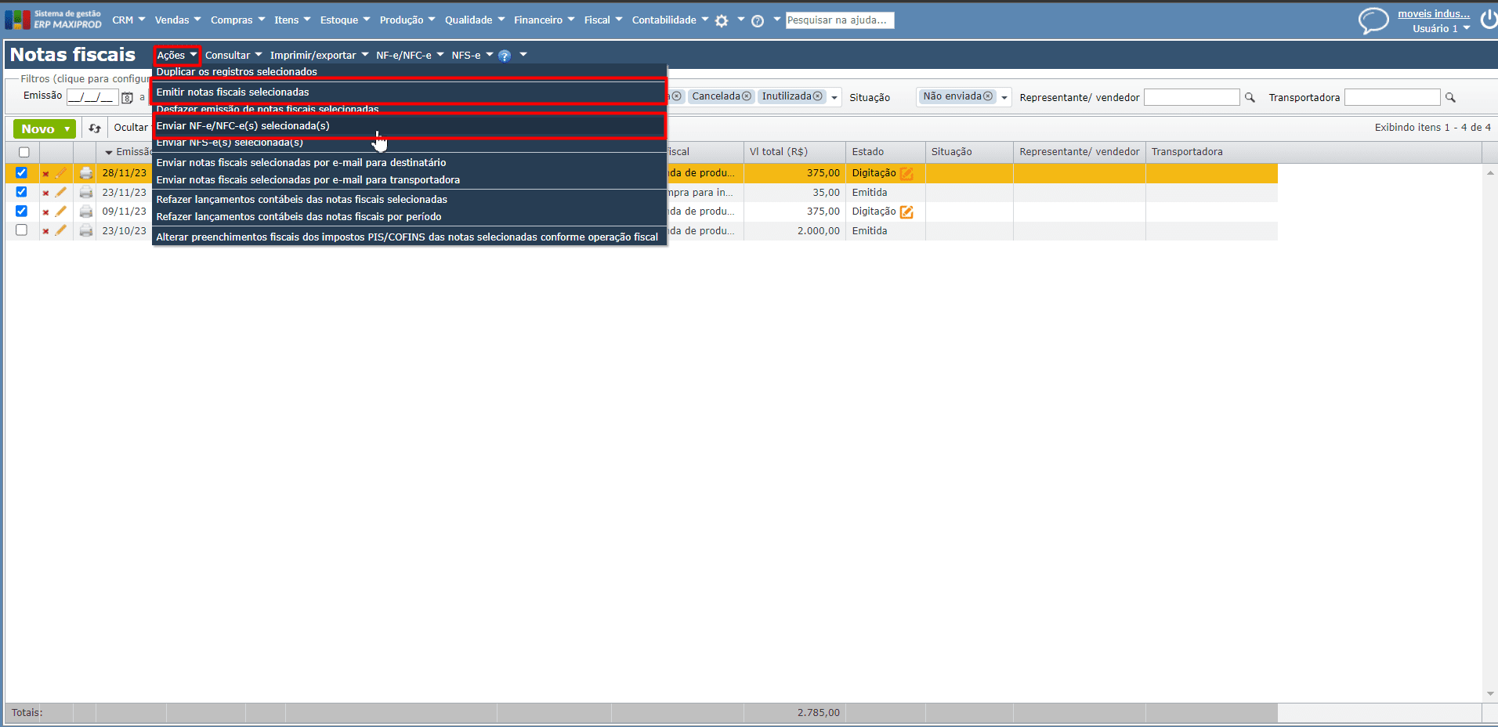Click the Transportadora filter input

[1392, 97]
